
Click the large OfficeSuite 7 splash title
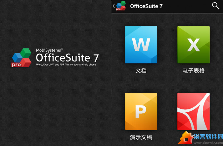click(x=67, y=58)
